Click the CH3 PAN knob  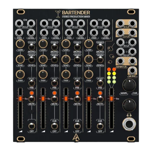(66, 74)
